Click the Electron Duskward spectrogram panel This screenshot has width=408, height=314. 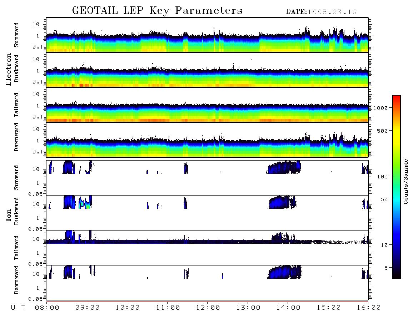[x=207, y=70]
